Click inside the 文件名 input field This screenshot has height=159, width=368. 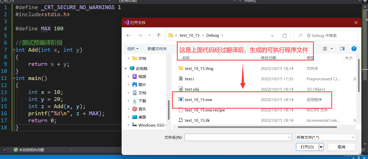pos(237,137)
